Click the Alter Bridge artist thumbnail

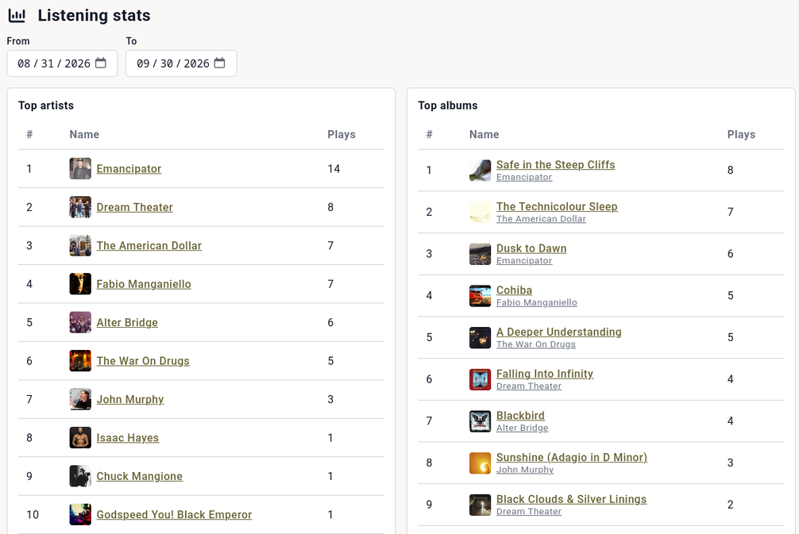pos(80,322)
